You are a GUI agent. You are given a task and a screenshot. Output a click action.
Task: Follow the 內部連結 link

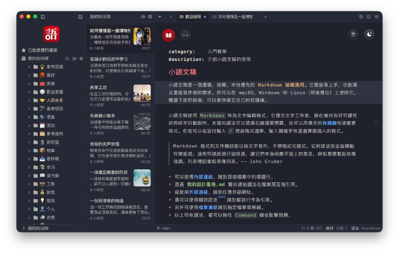203,177
